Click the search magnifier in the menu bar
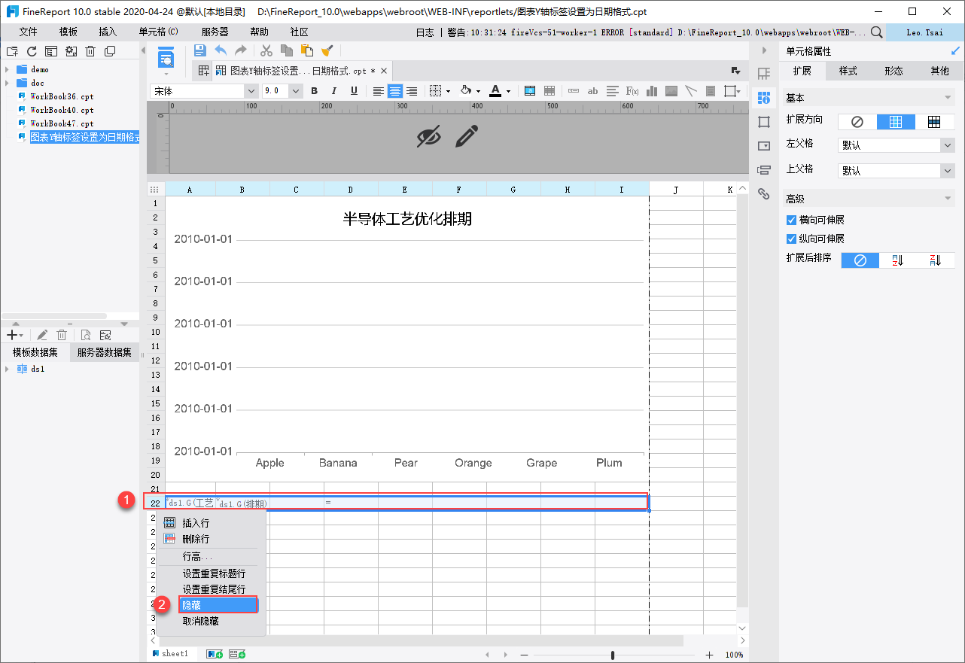This screenshot has width=965, height=663. pyautogui.click(x=877, y=32)
